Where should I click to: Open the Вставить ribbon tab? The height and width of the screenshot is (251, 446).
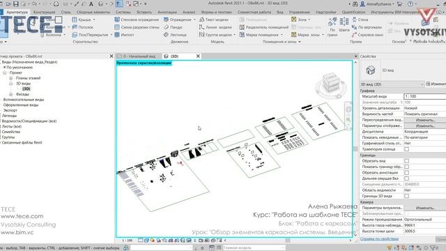(x=144, y=13)
